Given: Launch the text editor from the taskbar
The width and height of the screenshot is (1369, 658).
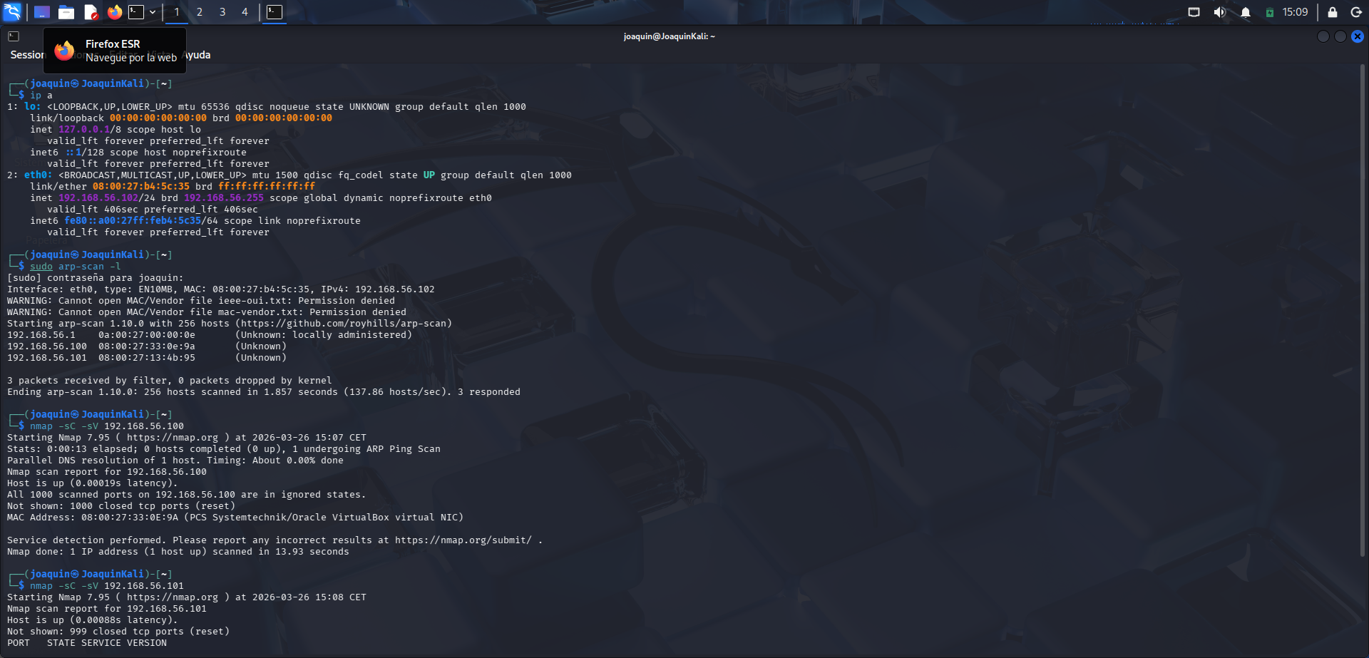Looking at the screenshot, I should (x=90, y=11).
